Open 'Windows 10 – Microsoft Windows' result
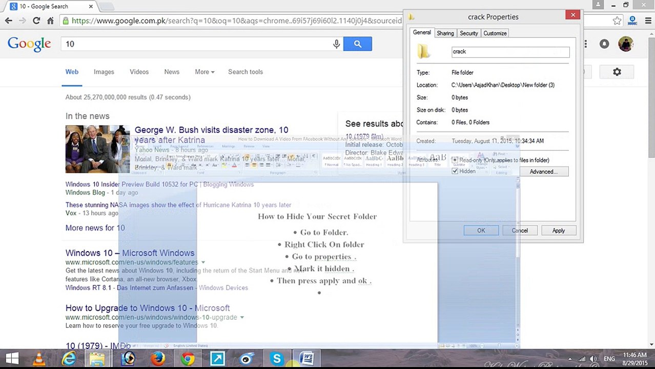Screen dimensions: 655x369 coord(130,253)
